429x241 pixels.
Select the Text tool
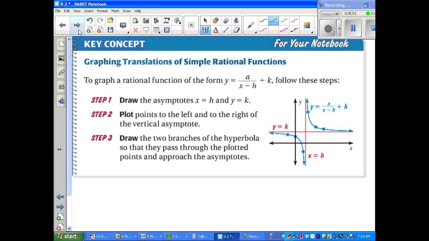coord(216,30)
